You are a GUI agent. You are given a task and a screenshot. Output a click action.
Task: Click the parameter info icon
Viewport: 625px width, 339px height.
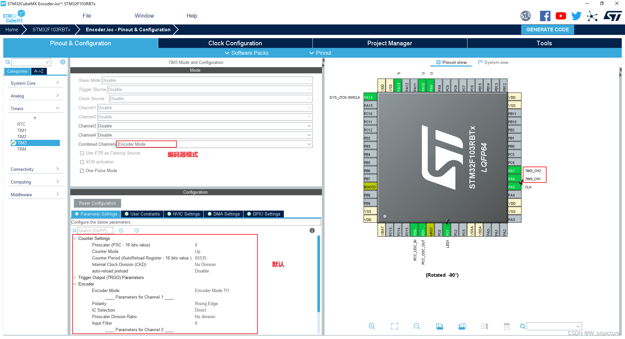click(312, 230)
